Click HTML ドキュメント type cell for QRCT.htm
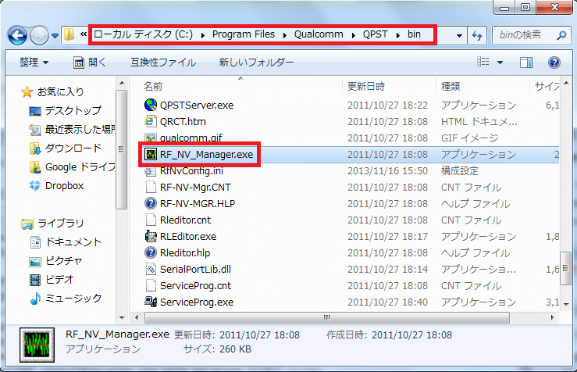 point(479,122)
